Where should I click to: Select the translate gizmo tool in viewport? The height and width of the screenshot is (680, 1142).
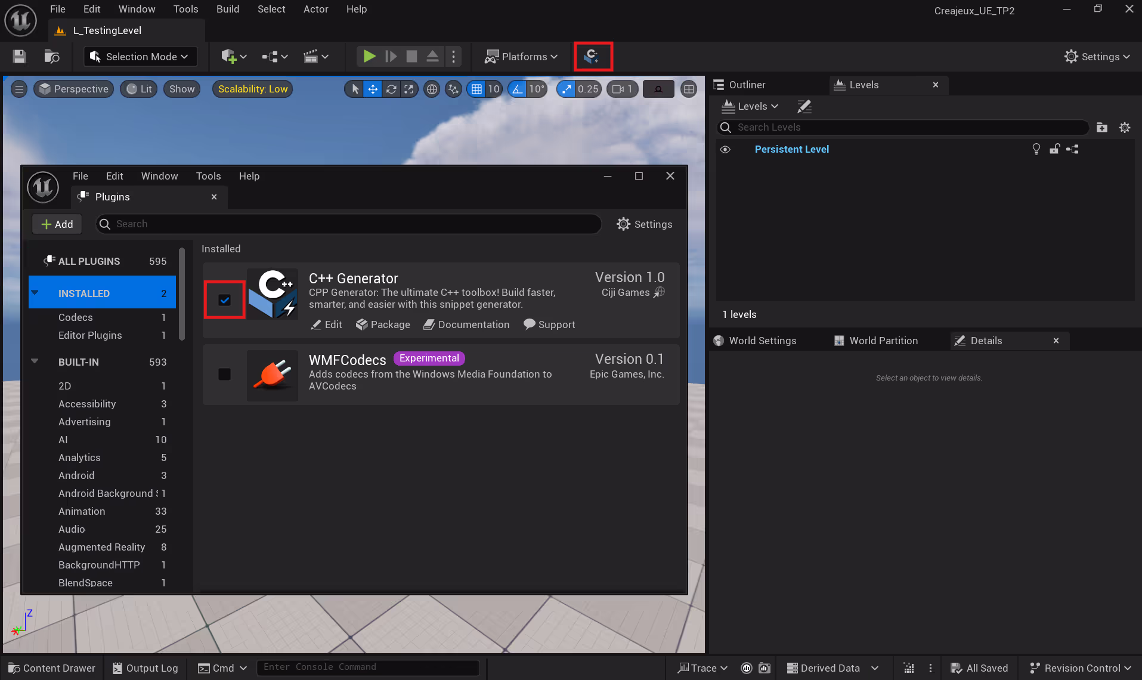click(x=373, y=89)
